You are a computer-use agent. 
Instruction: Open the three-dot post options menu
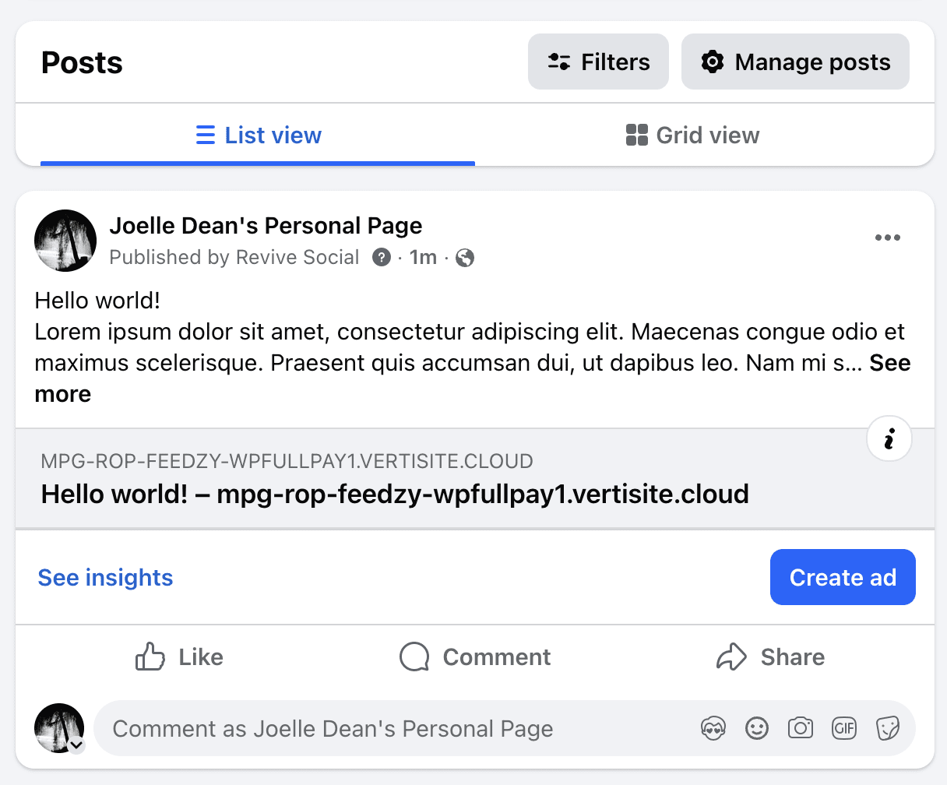[x=887, y=238]
